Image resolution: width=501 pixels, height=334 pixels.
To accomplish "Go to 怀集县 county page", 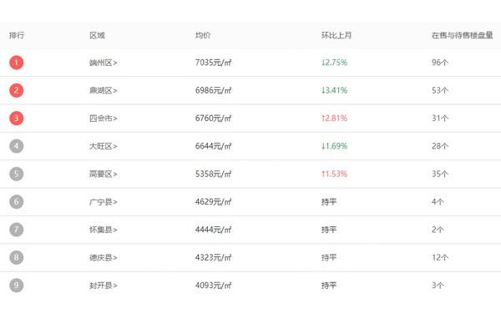I will click(104, 230).
